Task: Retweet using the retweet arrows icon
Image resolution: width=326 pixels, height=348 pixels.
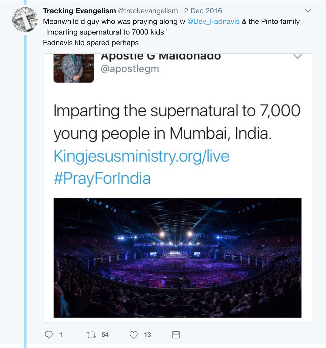Action: 91,335
